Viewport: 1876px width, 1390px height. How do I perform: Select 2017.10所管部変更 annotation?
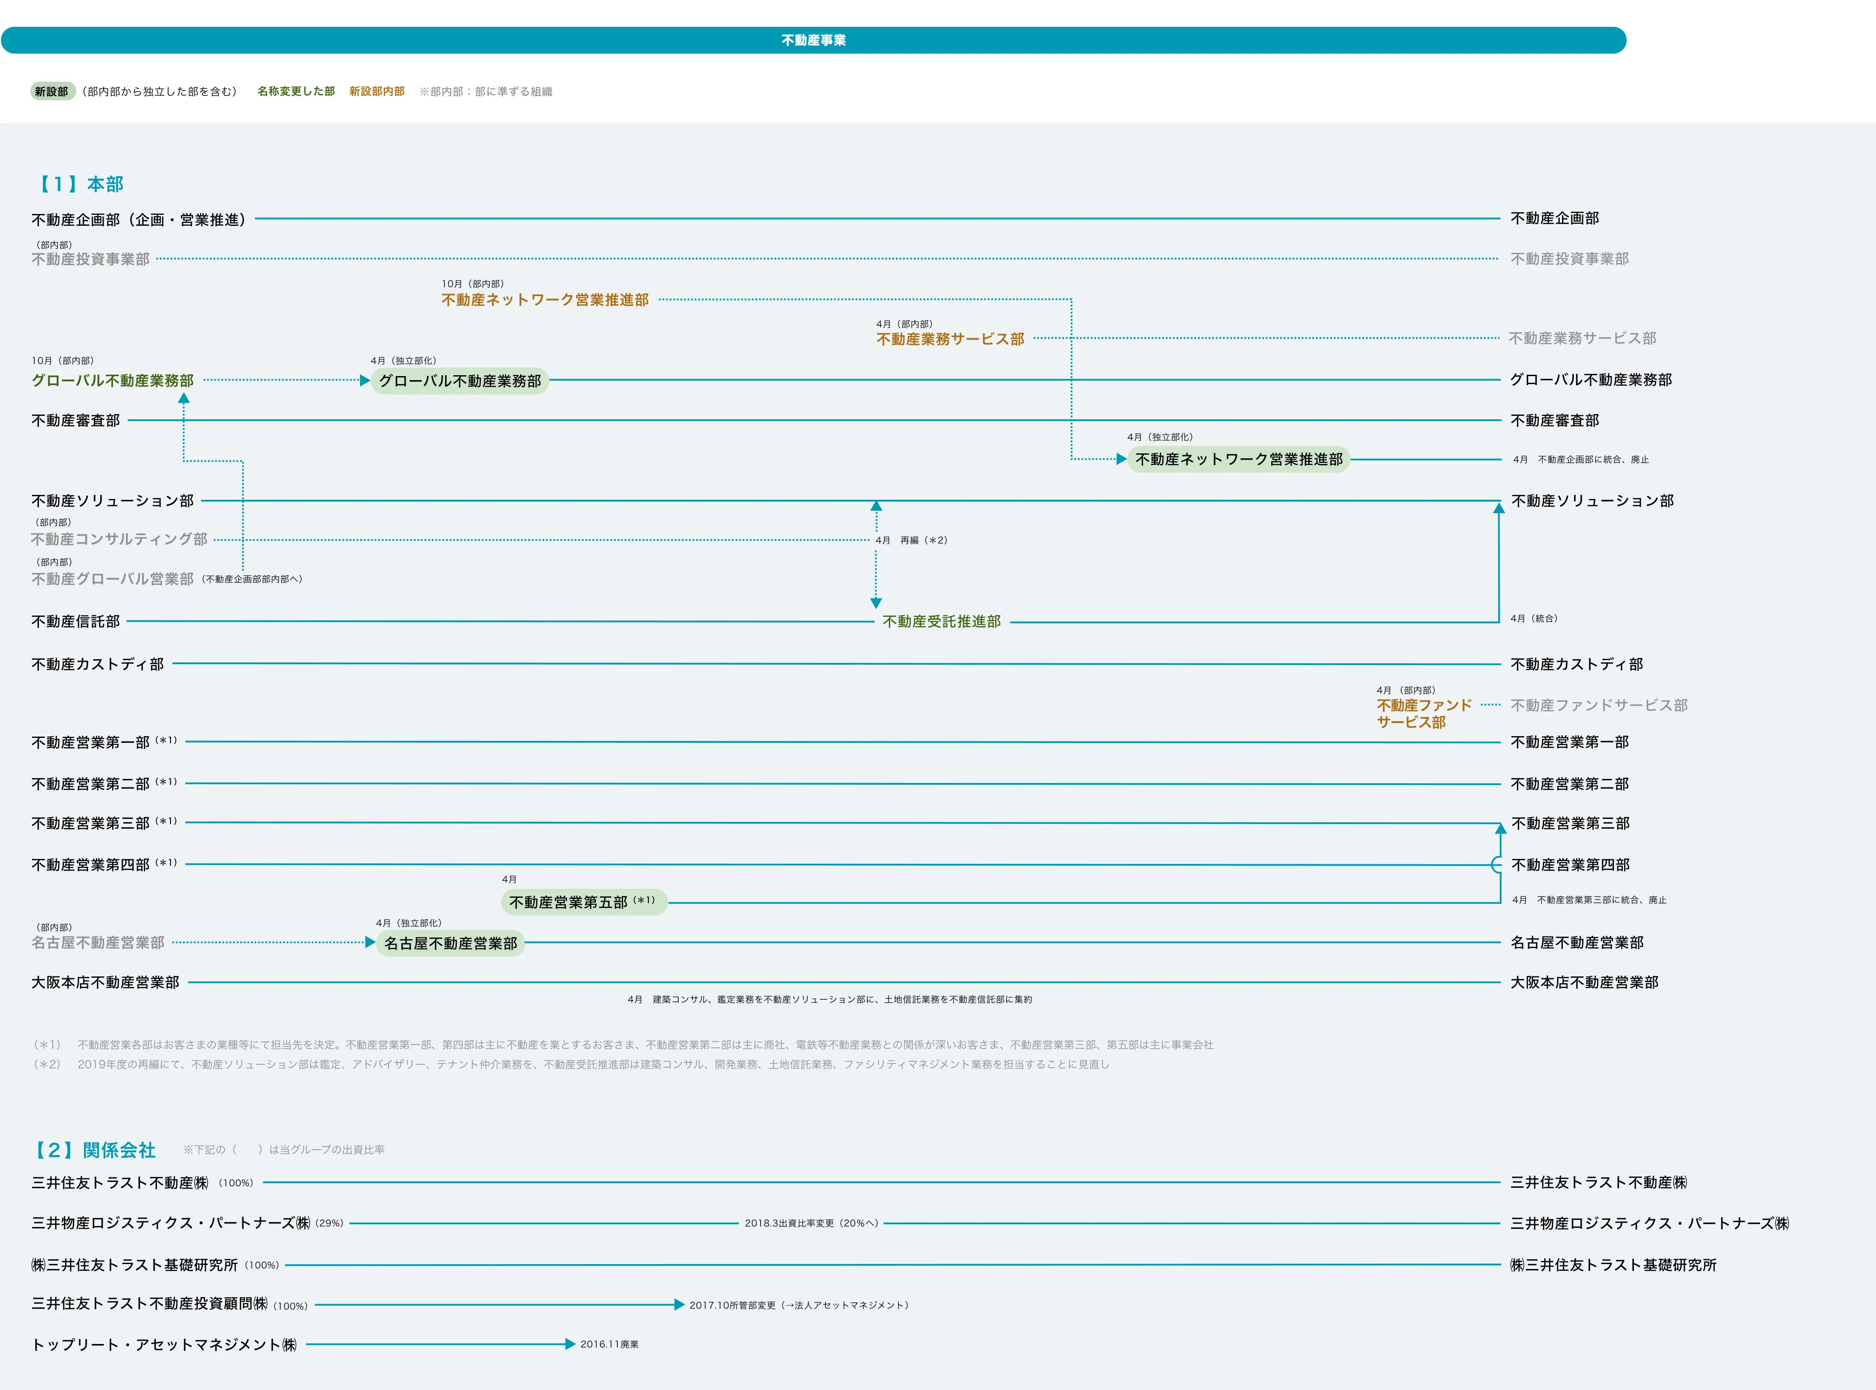click(x=799, y=1305)
